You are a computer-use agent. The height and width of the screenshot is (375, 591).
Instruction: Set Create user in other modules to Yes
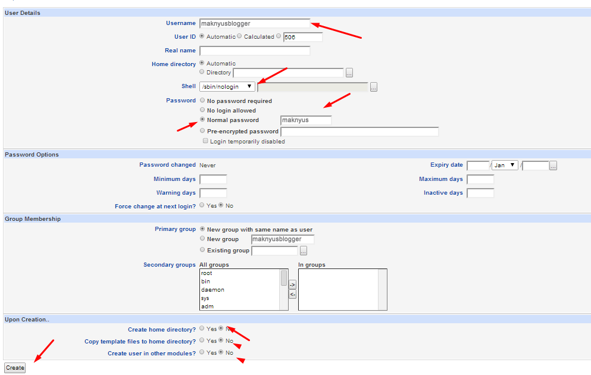[x=202, y=352]
